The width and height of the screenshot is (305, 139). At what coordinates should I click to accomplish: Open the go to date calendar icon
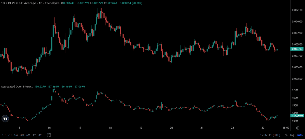pyautogui.click(x=49, y=135)
